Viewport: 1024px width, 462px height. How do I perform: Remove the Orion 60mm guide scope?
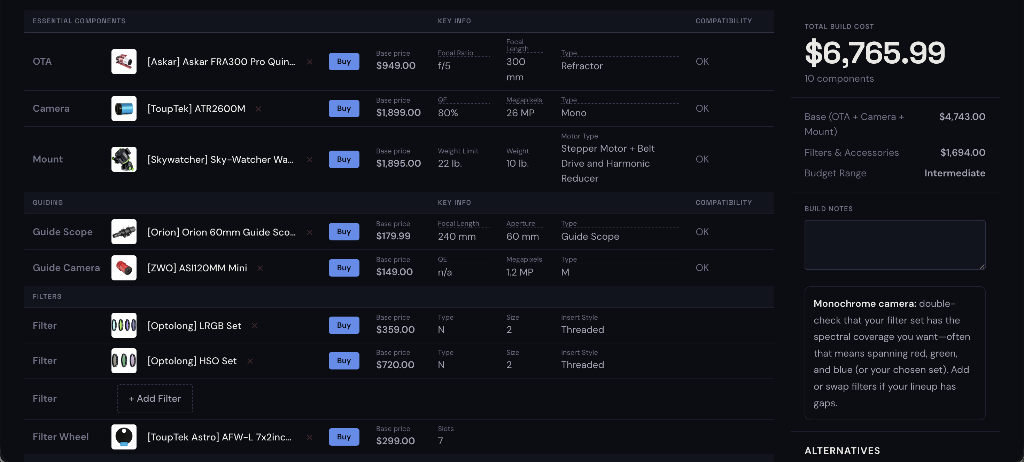[310, 232]
